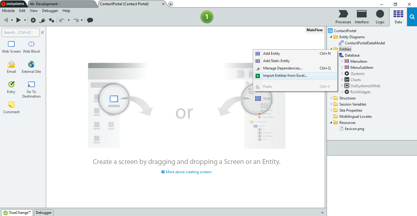This screenshot has width=417, height=216.
Task: Choose Add Static Entity from context menu
Action: click(x=295, y=61)
